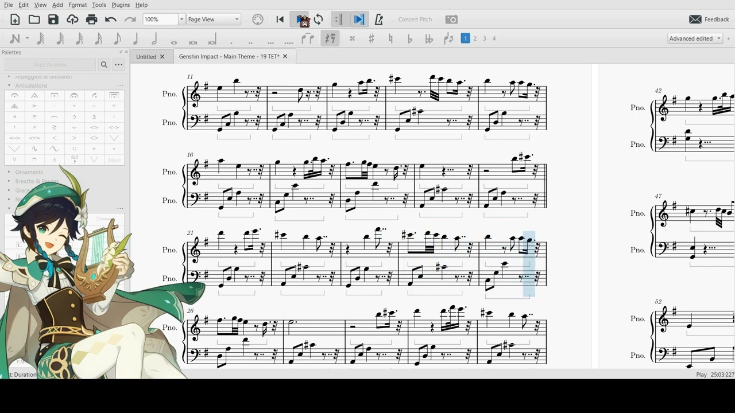Take image capture with camera icon
This screenshot has height=413, width=735.
[x=452, y=20]
